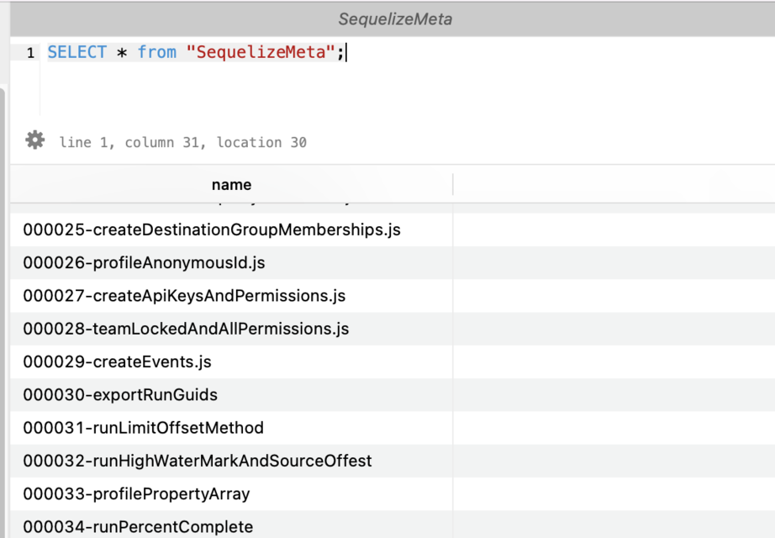
Task: Select row 000034-runPercentComplete
Action: [x=393, y=525]
